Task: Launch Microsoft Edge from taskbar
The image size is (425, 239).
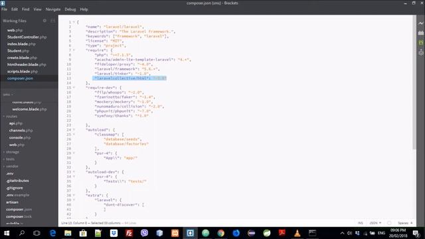Action: pos(52,233)
